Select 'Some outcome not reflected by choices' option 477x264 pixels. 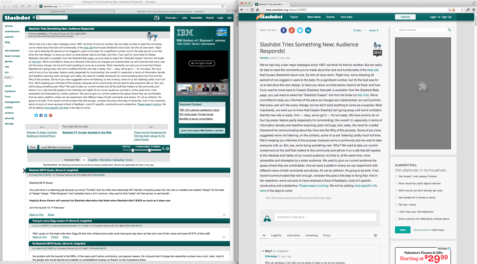pyautogui.click(x=397, y=219)
